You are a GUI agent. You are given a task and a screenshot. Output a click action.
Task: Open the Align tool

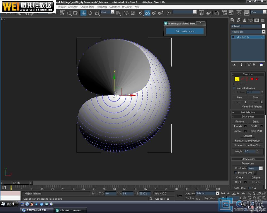pyautogui.click(x=208, y=13)
